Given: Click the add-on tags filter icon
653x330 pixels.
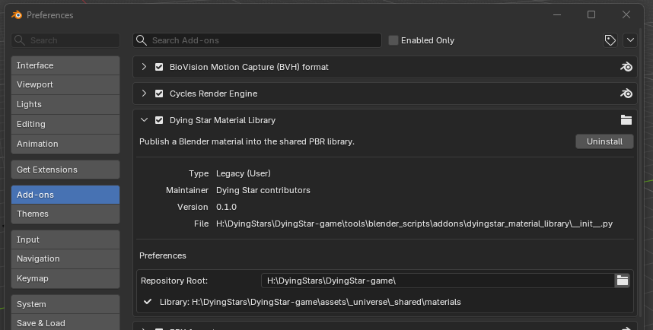Looking at the screenshot, I should click(610, 40).
